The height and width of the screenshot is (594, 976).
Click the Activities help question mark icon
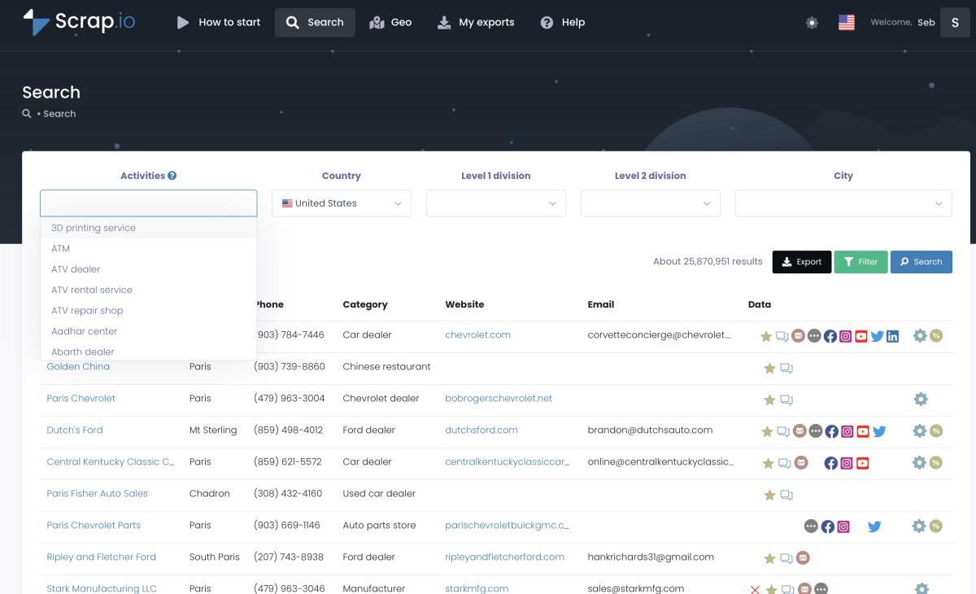pos(172,176)
